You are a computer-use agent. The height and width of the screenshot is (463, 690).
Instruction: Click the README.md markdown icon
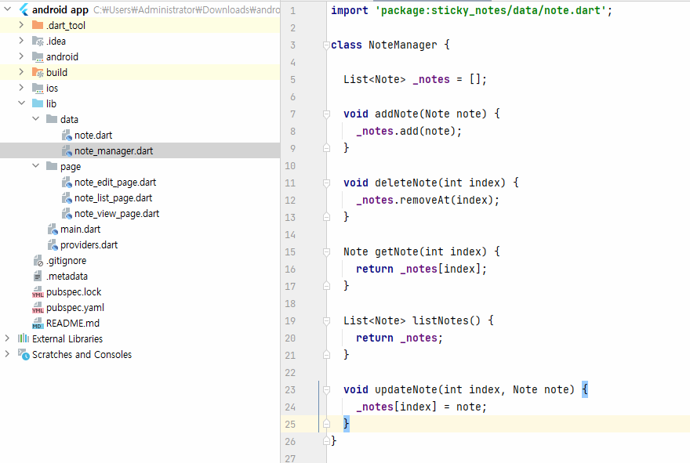[x=38, y=324]
